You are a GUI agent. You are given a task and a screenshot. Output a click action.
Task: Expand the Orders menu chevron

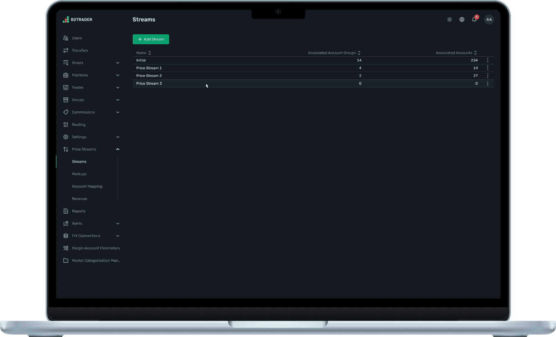(118, 63)
